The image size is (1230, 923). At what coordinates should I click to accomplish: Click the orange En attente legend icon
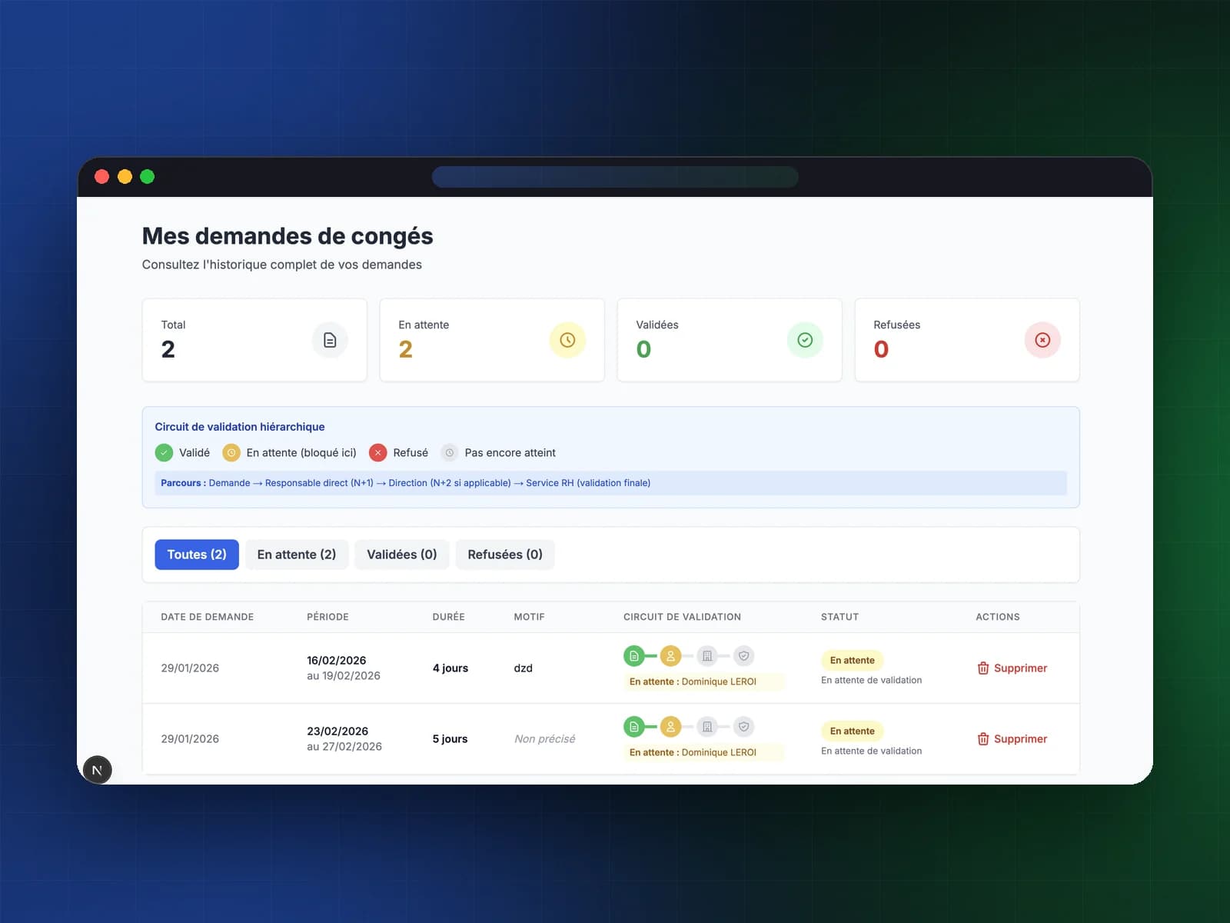click(x=231, y=453)
